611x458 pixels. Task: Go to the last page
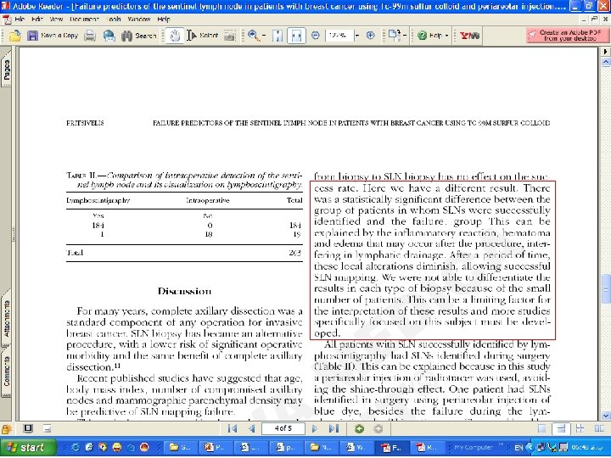click(334, 429)
